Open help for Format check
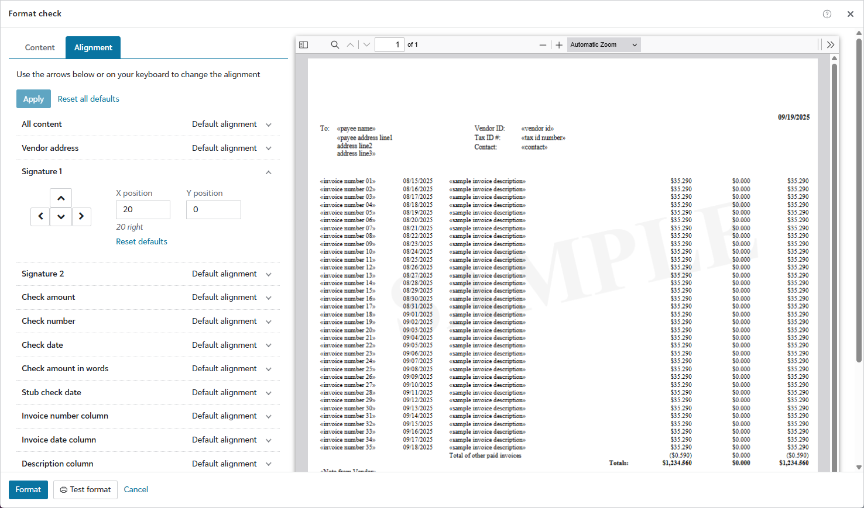Image resolution: width=864 pixels, height=508 pixels. [827, 14]
